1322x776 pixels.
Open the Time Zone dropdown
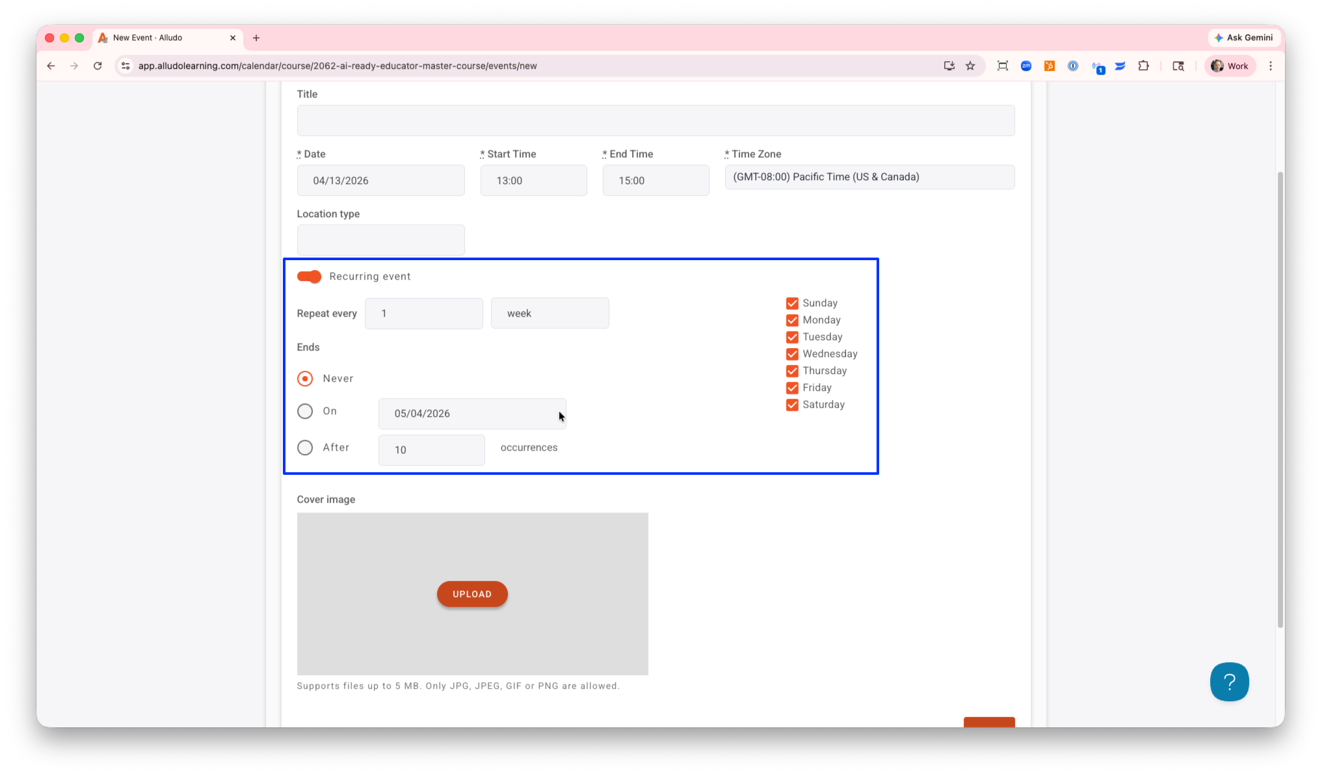coord(869,177)
